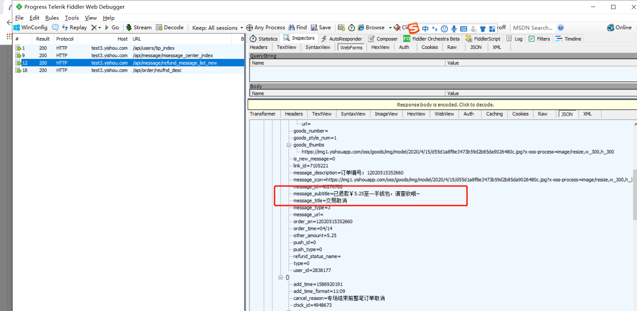Image resolution: width=637 pixels, height=311 pixels.
Task: Switch to the Statistics tab
Action: 264,39
